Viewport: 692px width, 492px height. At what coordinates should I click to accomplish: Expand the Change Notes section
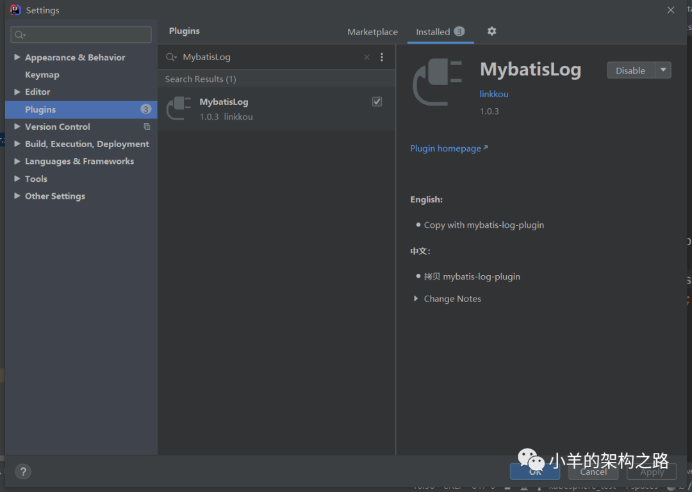[x=416, y=299]
